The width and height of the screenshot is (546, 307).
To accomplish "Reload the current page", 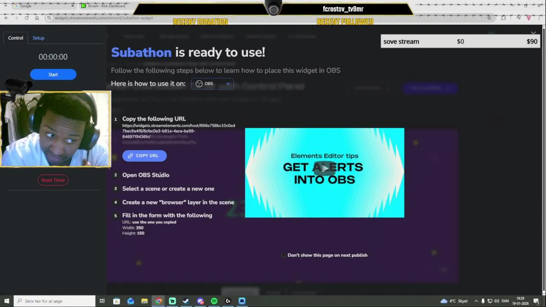I will 26,18.
